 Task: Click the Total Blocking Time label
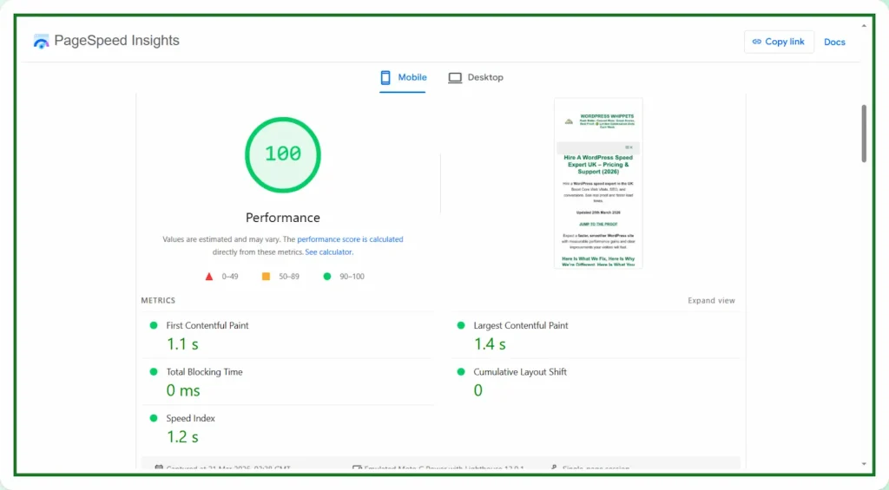(x=204, y=371)
